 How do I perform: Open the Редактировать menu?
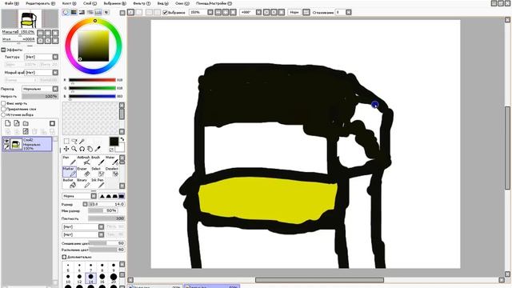tap(41, 3)
